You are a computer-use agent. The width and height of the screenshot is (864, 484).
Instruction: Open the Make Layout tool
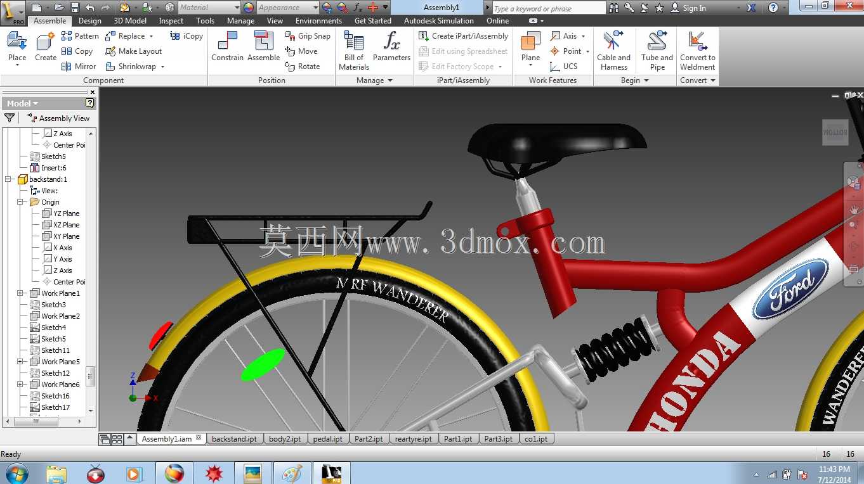pos(133,51)
